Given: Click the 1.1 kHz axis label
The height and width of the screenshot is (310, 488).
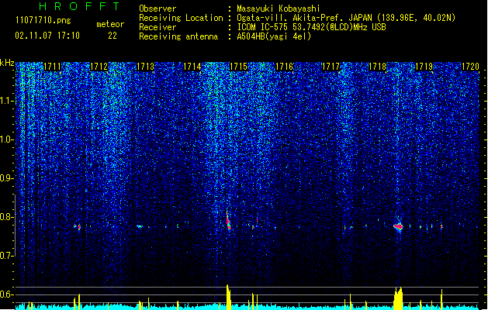Looking at the screenshot, I should tap(7, 101).
